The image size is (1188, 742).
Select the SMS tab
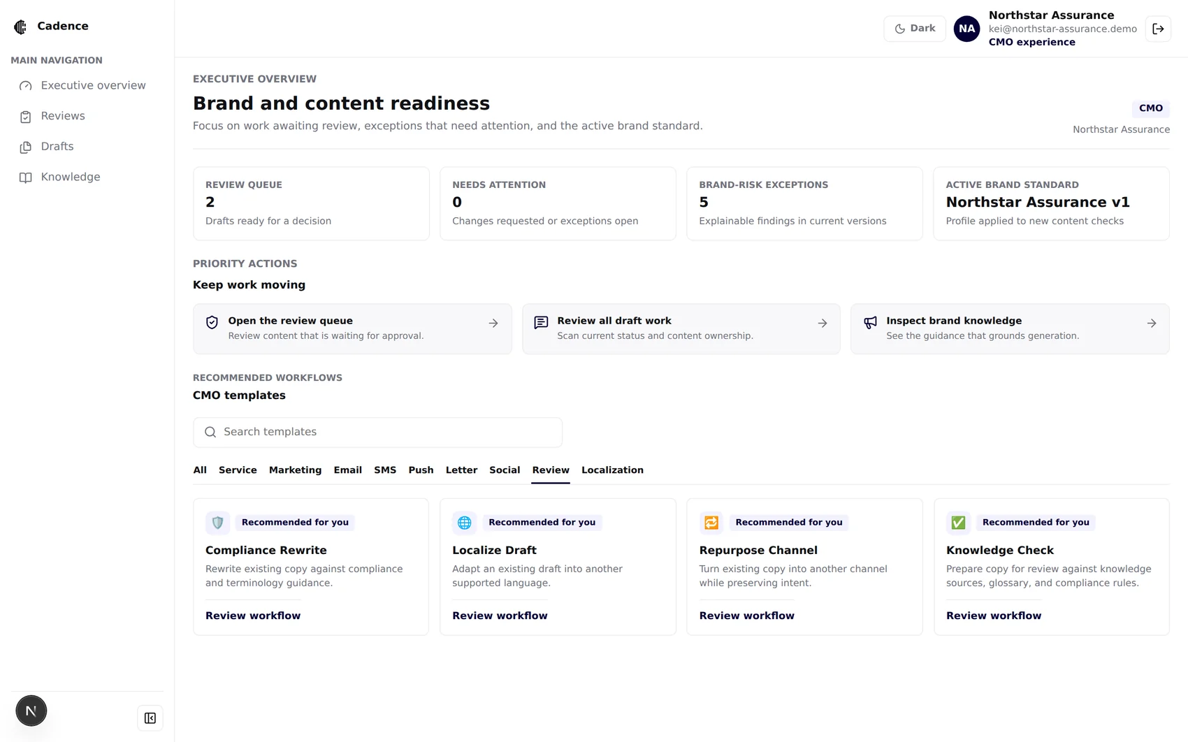pyautogui.click(x=385, y=470)
